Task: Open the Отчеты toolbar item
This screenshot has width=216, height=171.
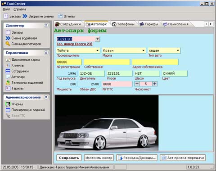Action: point(66,16)
